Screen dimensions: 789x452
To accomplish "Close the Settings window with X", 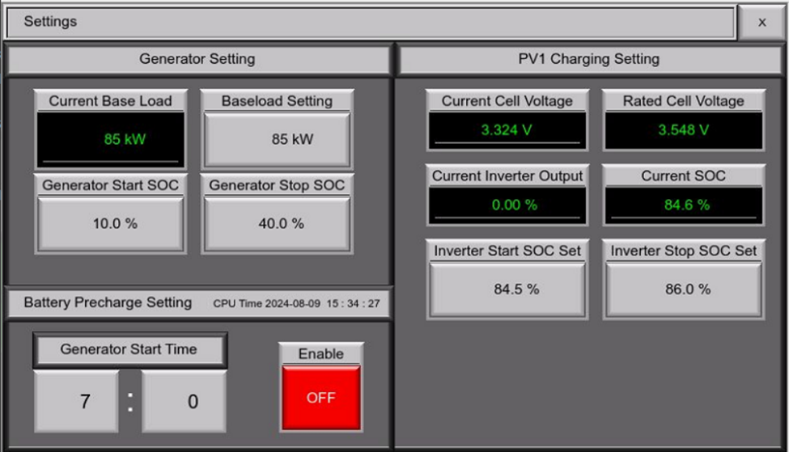I will click(761, 23).
